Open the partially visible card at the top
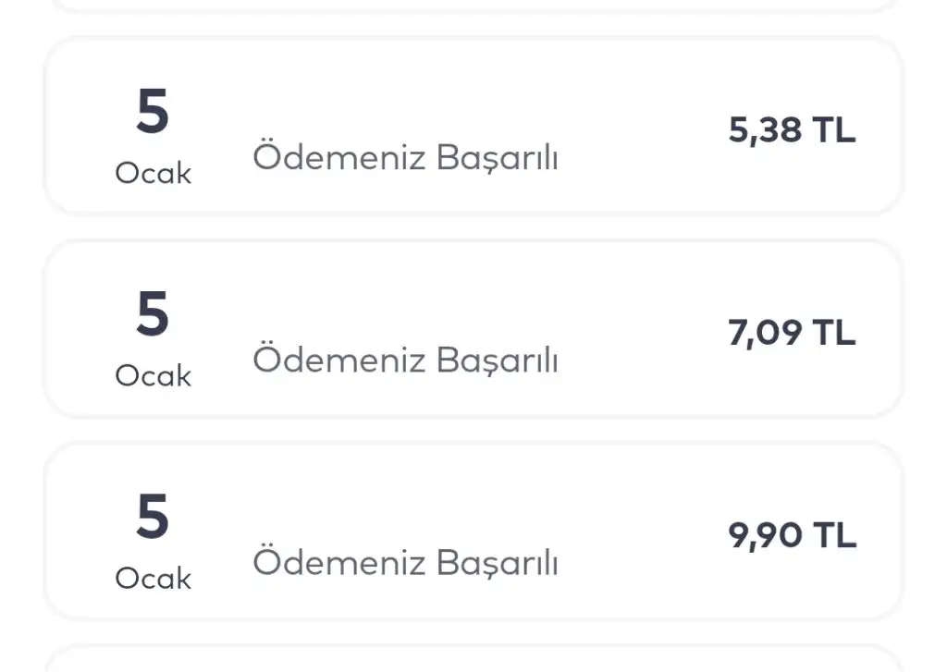Viewport: 947px width, 672px height. click(x=472, y=5)
